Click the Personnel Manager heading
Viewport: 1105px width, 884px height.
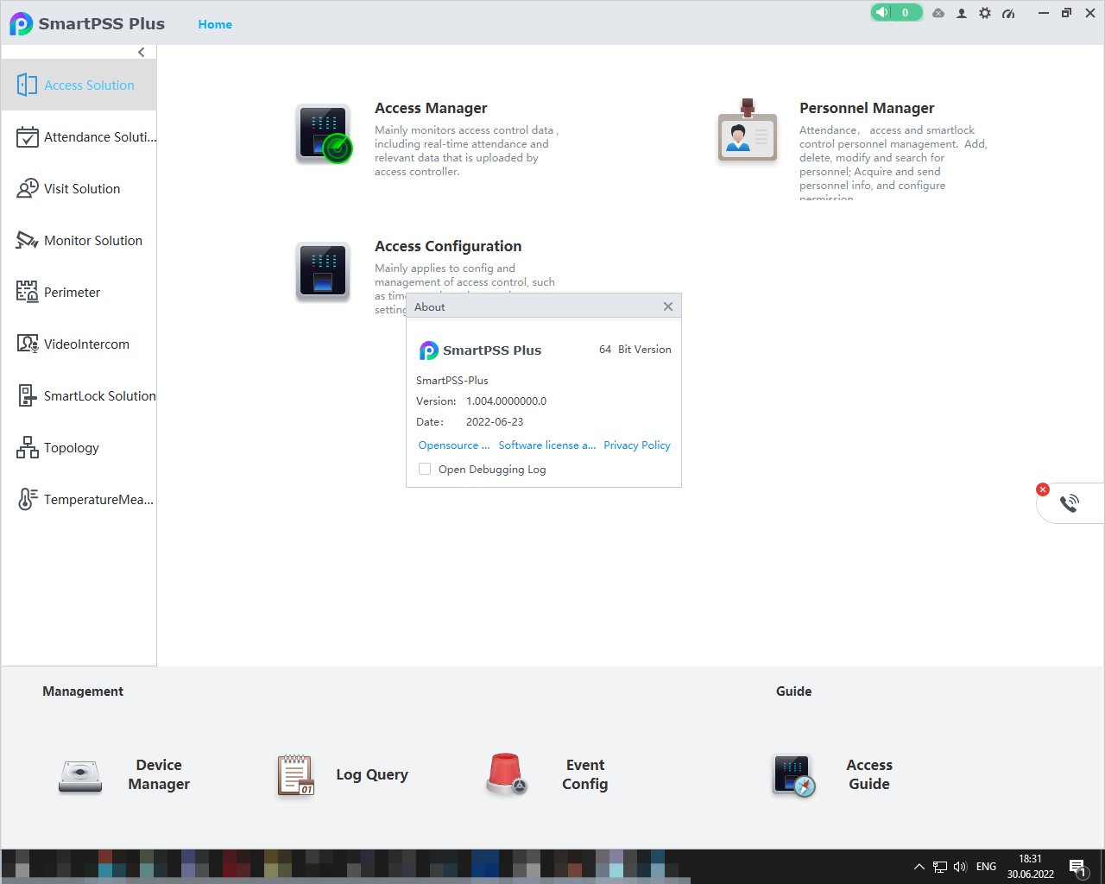tap(867, 108)
